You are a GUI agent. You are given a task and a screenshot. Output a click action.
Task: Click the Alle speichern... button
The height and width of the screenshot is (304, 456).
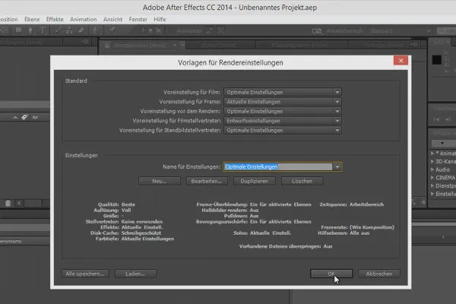tap(85, 274)
